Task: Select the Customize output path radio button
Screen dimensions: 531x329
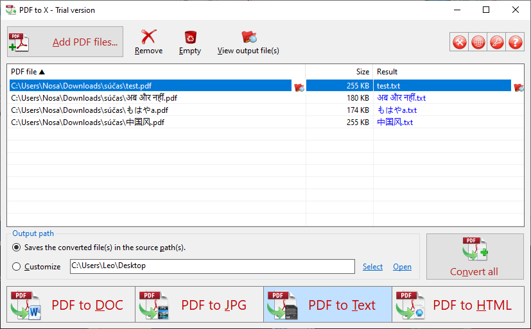Action: pos(16,266)
